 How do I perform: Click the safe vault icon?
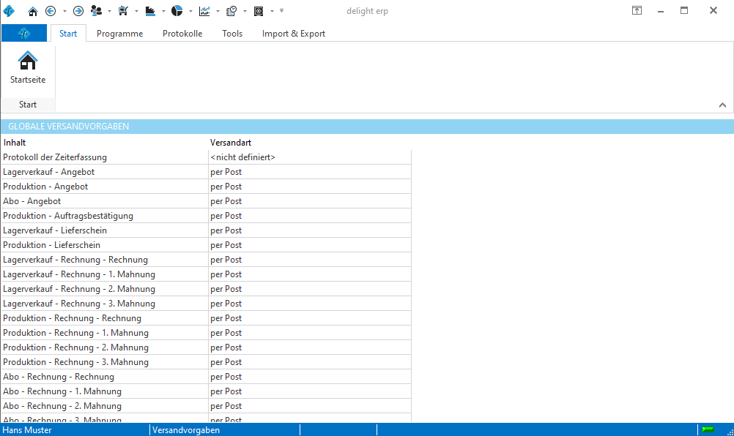(259, 11)
